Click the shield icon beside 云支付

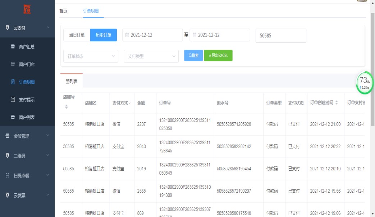[7, 28]
